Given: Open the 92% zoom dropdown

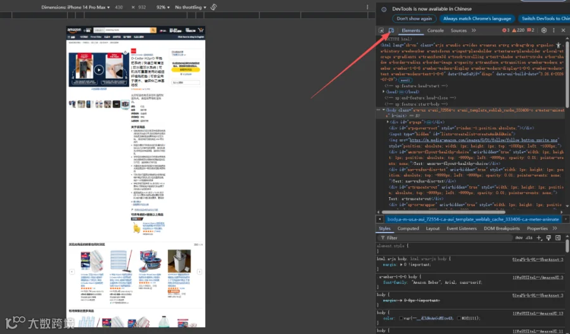Looking at the screenshot, I should (163, 7).
